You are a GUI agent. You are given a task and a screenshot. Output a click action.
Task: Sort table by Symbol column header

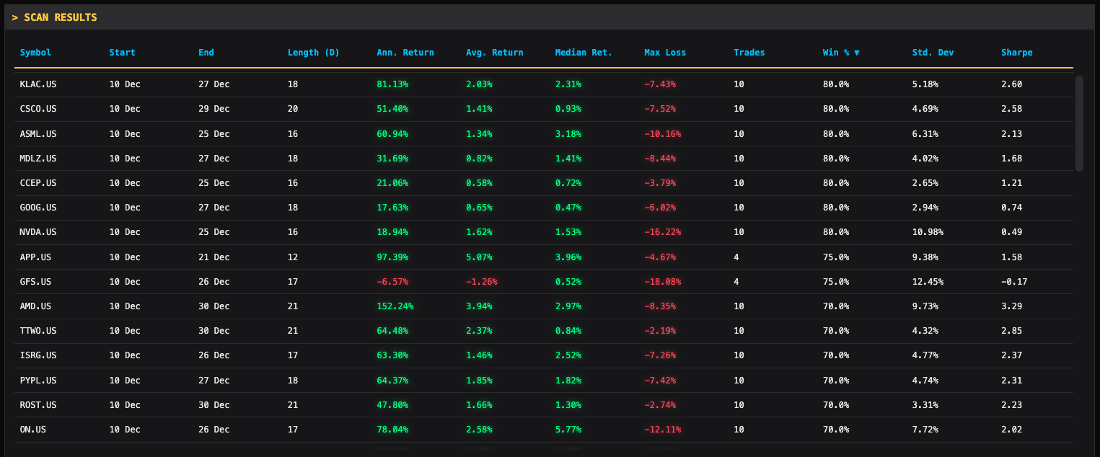click(x=35, y=53)
